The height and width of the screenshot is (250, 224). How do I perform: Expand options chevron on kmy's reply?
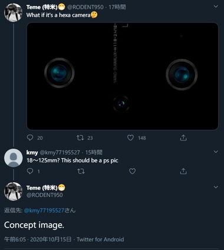point(216,152)
